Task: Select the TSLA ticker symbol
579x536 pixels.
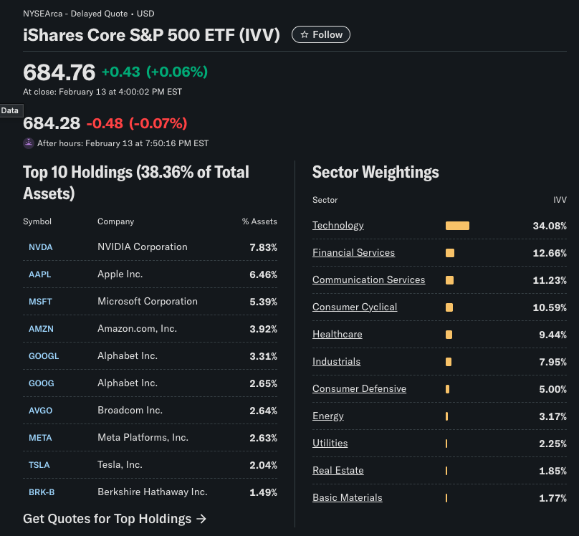Action: click(39, 465)
